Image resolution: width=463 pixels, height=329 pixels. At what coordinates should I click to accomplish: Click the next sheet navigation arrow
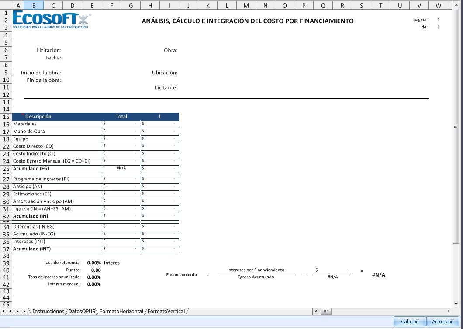[17, 311]
